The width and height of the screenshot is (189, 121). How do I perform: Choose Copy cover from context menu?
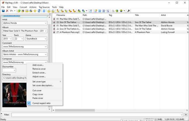pyautogui.click(x=45, y=94)
